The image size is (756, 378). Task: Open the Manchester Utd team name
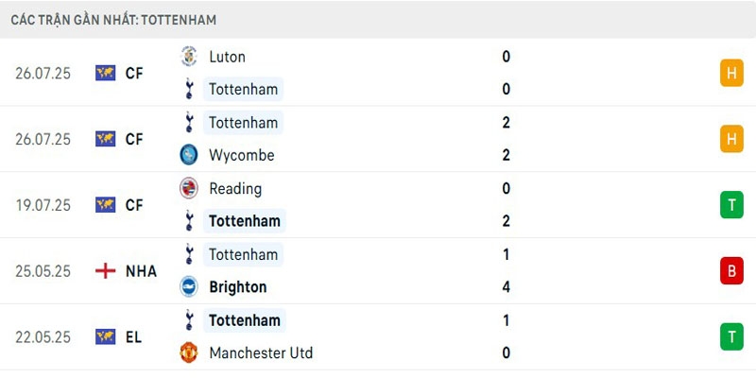tap(261, 353)
